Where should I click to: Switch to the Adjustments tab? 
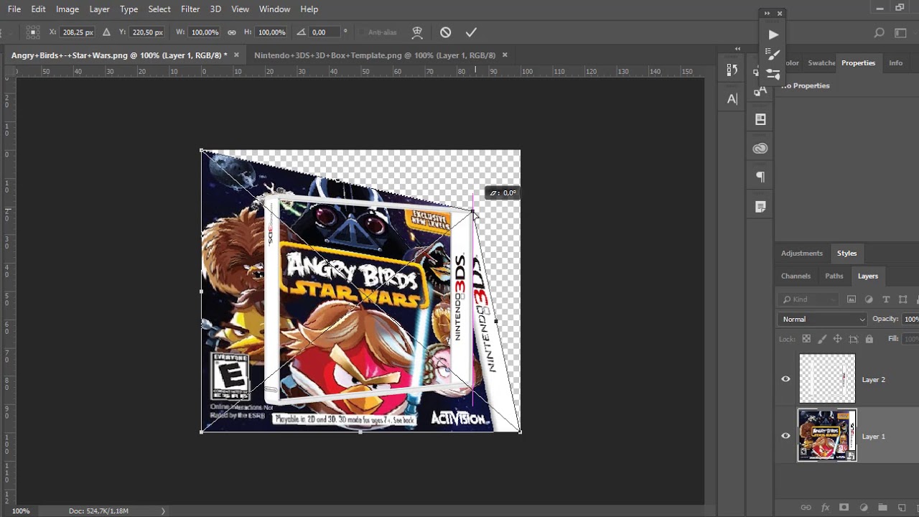point(802,253)
